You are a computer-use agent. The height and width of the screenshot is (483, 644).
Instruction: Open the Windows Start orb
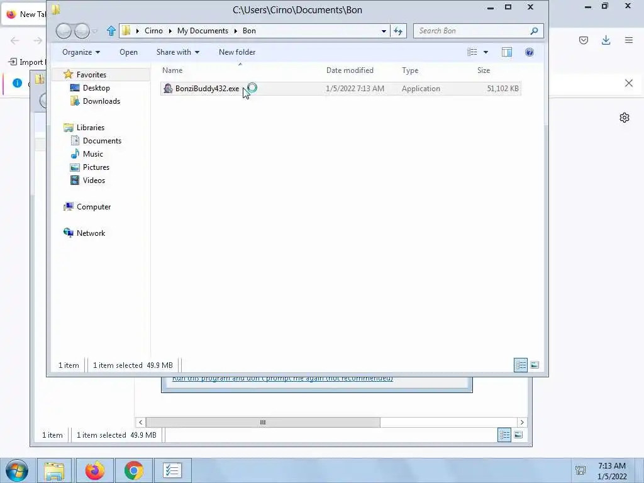pyautogui.click(x=17, y=470)
